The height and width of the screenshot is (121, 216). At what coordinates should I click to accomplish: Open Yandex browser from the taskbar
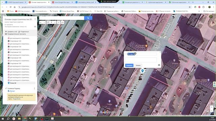pos(14,119)
